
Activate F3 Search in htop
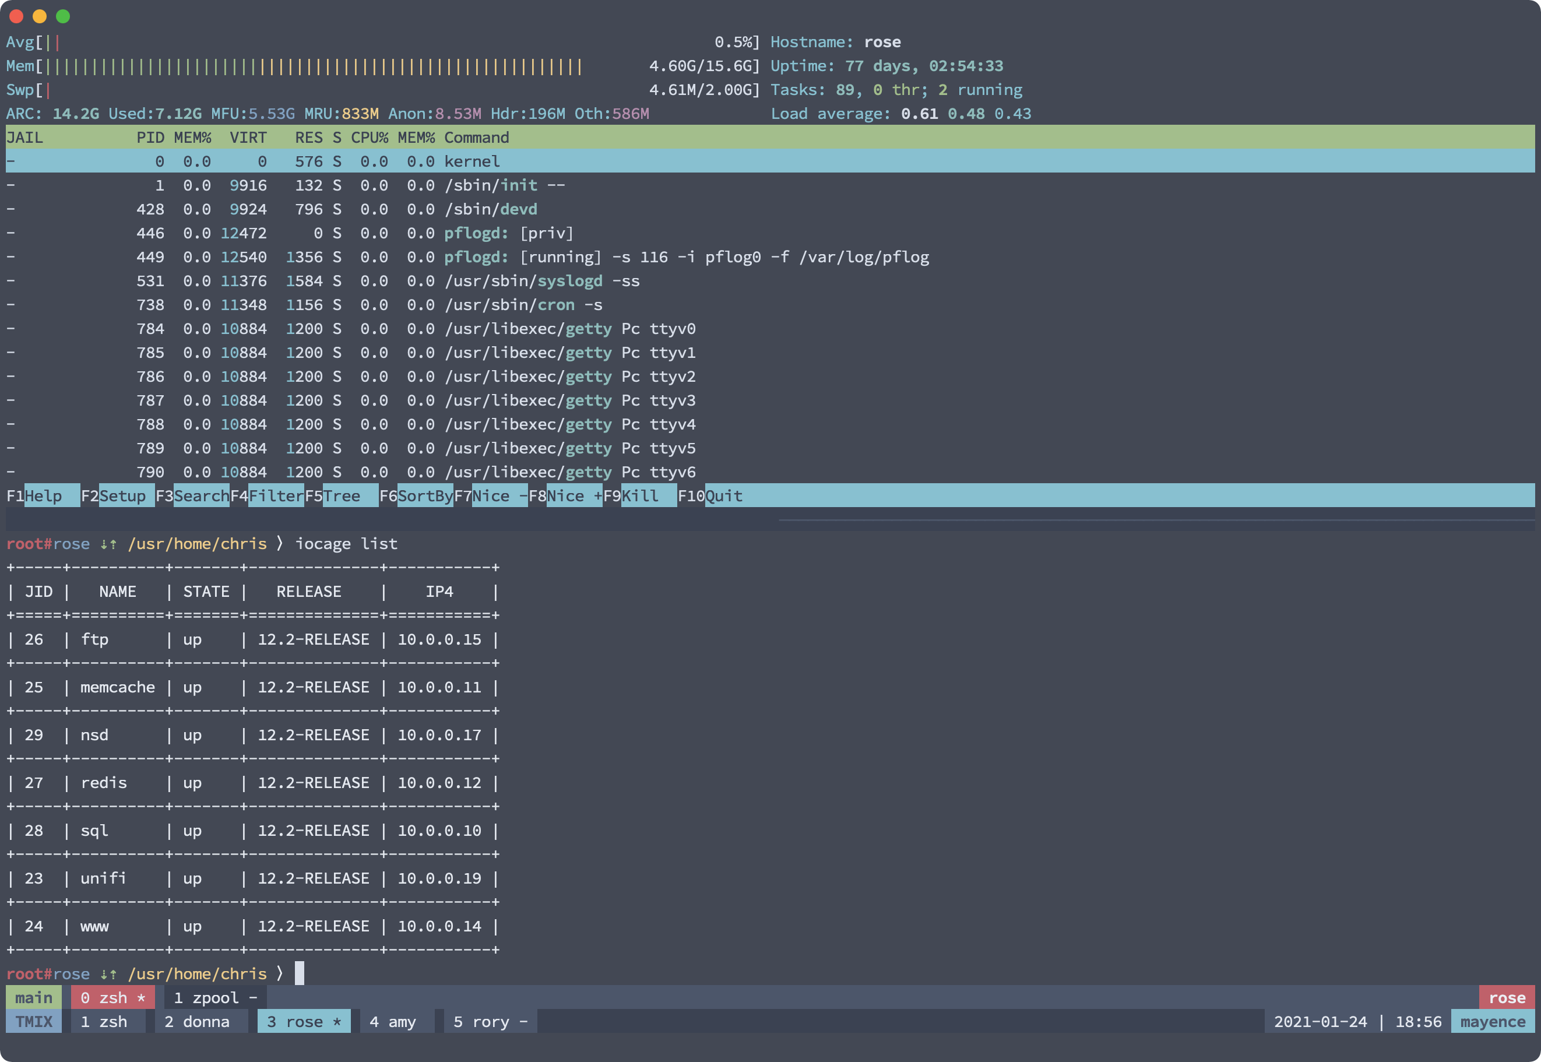pyautogui.click(x=200, y=495)
